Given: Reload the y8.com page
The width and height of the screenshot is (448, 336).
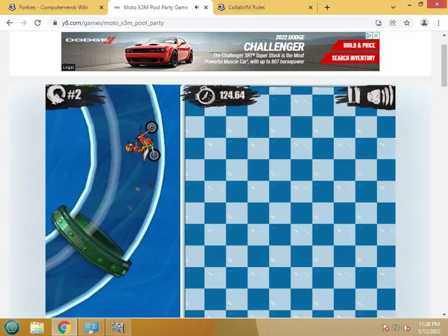Looking at the screenshot, I should pyautogui.click(x=38, y=23).
